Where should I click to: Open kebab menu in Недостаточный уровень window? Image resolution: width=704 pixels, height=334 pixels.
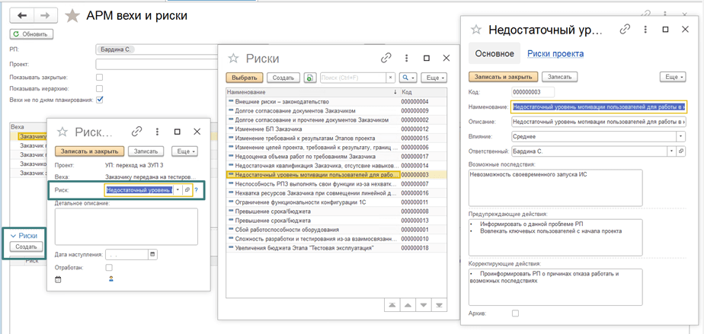[x=645, y=30]
